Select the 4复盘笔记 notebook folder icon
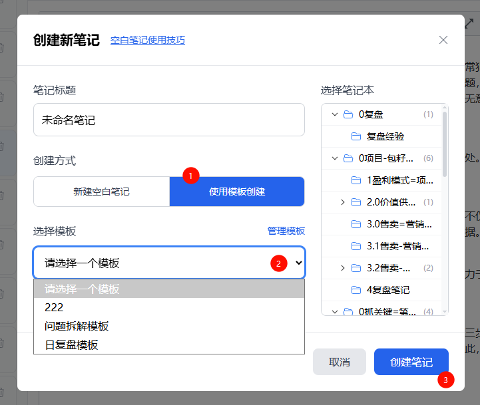480x405 pixels. coord(356,290)
